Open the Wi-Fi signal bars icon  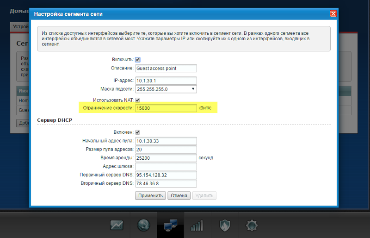(x=197, y=225)
